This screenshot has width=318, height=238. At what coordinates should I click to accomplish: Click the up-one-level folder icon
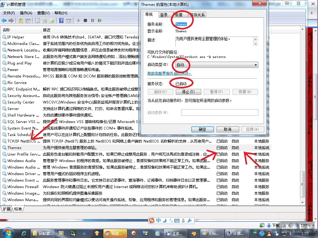pyautogui.click(x=21, y=20)
